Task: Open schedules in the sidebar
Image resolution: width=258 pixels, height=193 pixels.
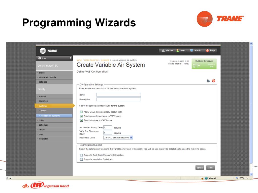Action: pyautogui.click(x=54, y=125)
